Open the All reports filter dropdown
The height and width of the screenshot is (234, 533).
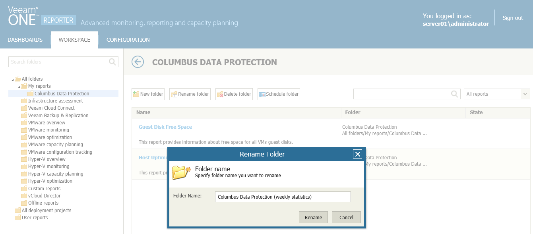pyautogui.click(x=525, y=94)
